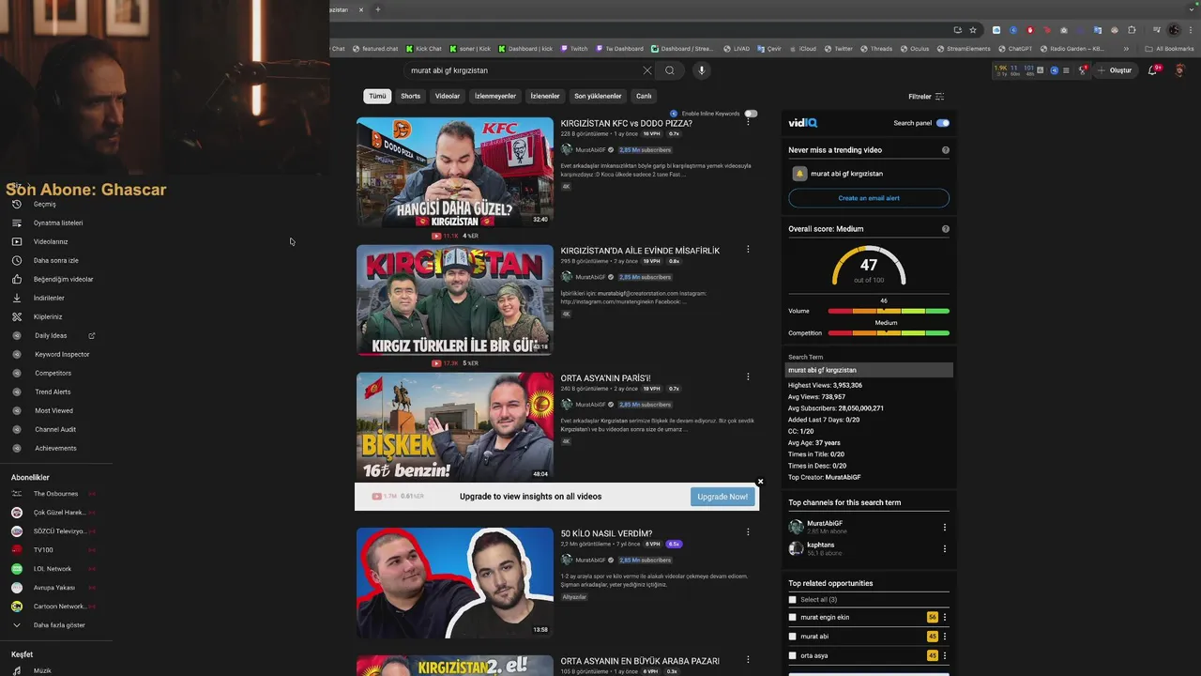Open KIRGIZİSTAN KFC vs DODO PIZZA thumbnail
1201x676 pixels.
pos(455,172)
